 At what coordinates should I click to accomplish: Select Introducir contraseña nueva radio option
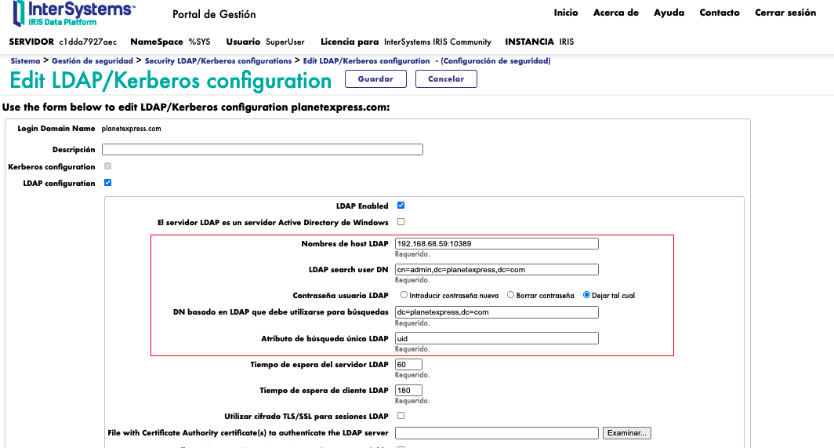pos(404,295)
